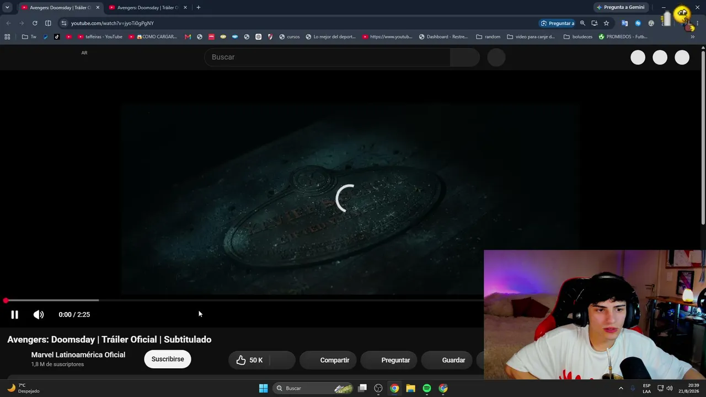Expand the tab search dropdown arrow
This screenshot has height=397, width=706.
[x=7, y=8]
